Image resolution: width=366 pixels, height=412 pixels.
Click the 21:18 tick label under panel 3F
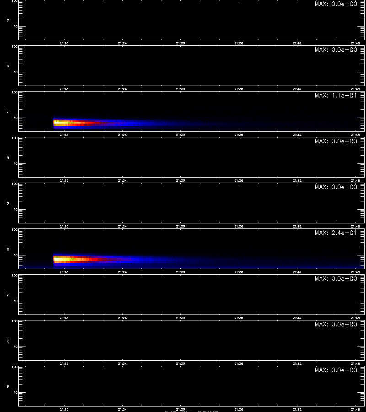point(64,135)
